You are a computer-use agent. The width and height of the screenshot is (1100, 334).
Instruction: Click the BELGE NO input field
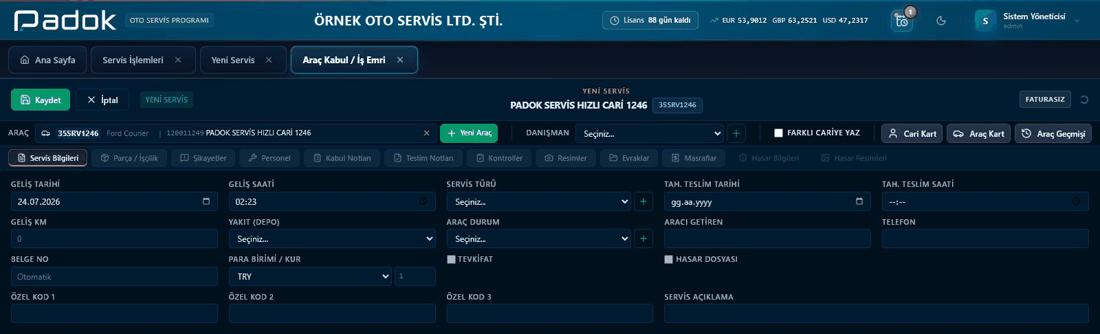[114, 276]
